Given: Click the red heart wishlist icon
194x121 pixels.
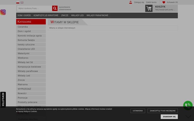Looking at the screenshot, I should 164,2.
